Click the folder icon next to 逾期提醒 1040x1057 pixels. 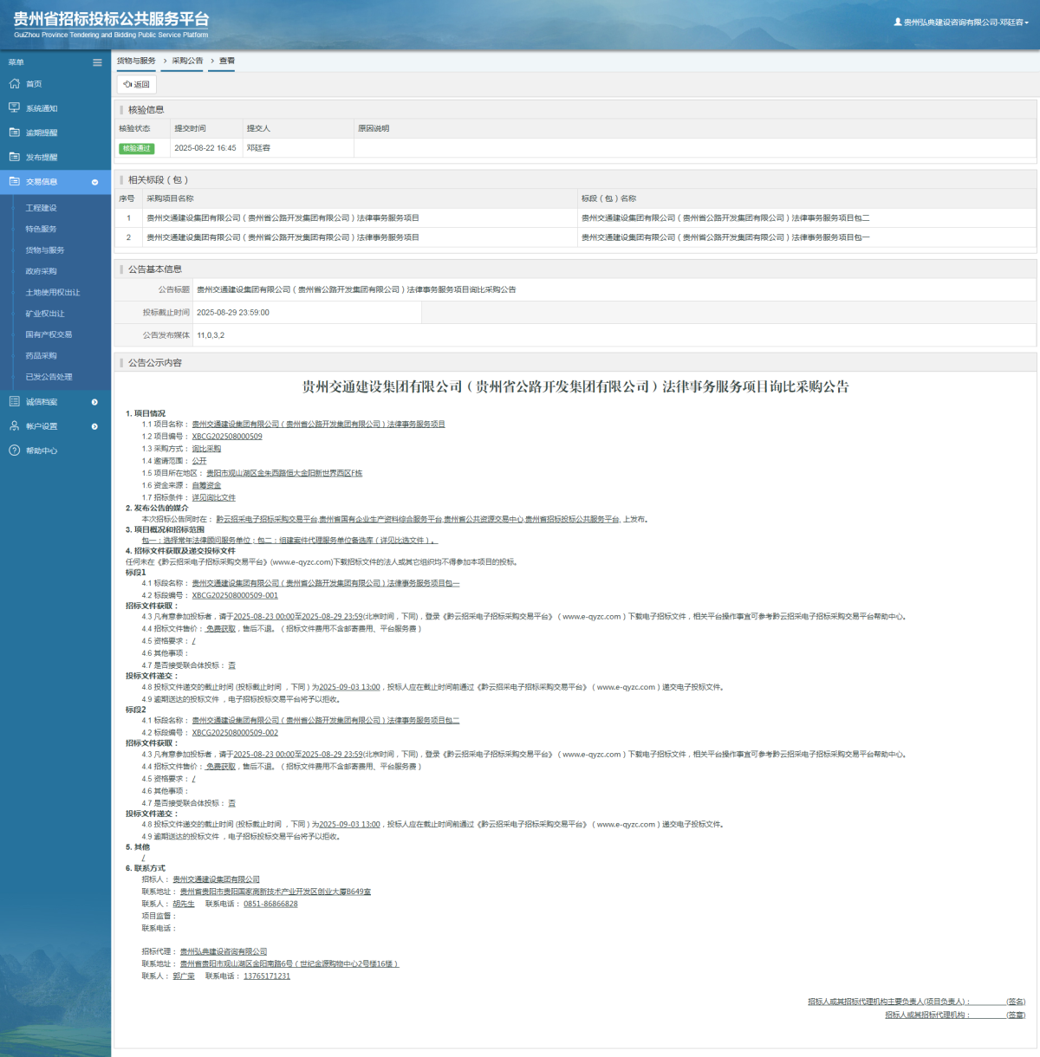(x=14, y=133)
